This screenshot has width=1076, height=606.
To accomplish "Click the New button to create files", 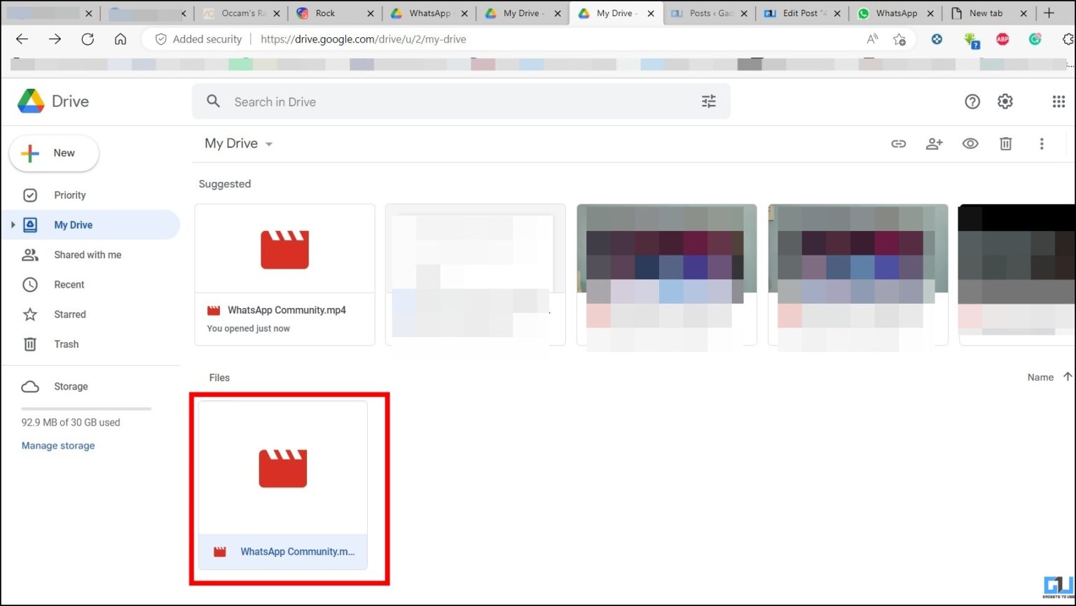I will [54, 153].
